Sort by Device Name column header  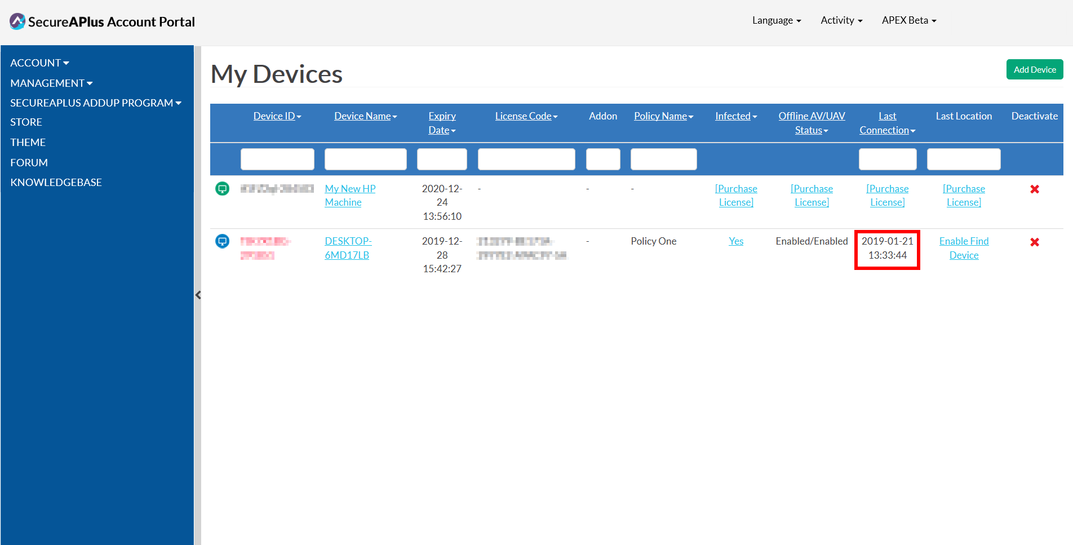(366, 116)
